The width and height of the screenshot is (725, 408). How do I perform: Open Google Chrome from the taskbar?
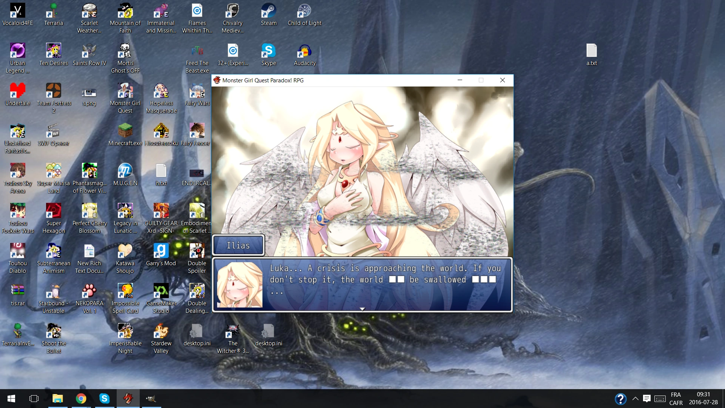(81, 399)
